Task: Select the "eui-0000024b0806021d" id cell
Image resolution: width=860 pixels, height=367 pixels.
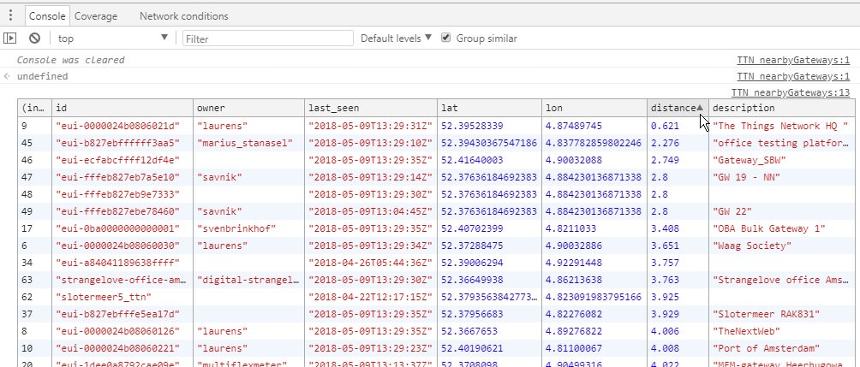Action: click(x=122, y=126)
